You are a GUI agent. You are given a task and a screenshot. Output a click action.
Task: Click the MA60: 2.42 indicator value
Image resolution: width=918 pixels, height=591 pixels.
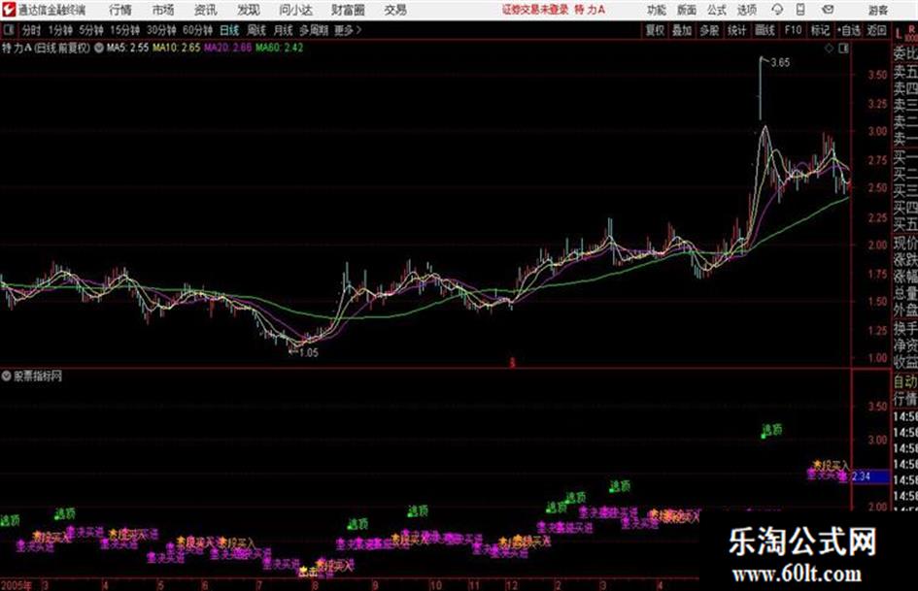click(279, 48)
